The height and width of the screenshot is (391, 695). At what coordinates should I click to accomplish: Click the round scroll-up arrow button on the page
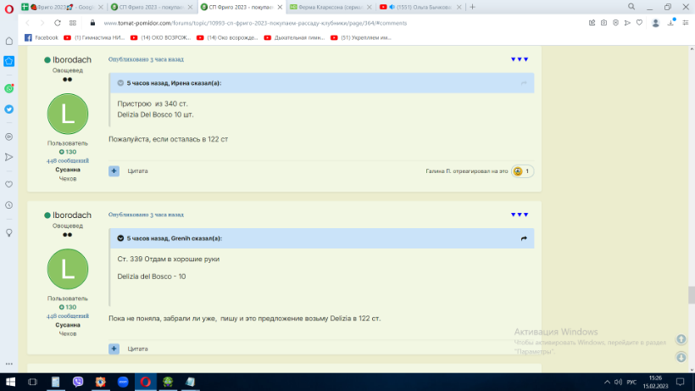point(681,338)
